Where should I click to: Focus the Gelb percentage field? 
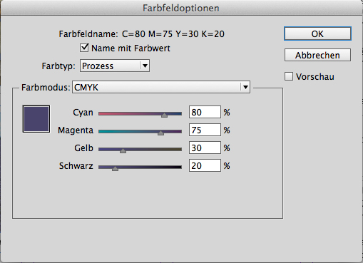tap(205, 148)
